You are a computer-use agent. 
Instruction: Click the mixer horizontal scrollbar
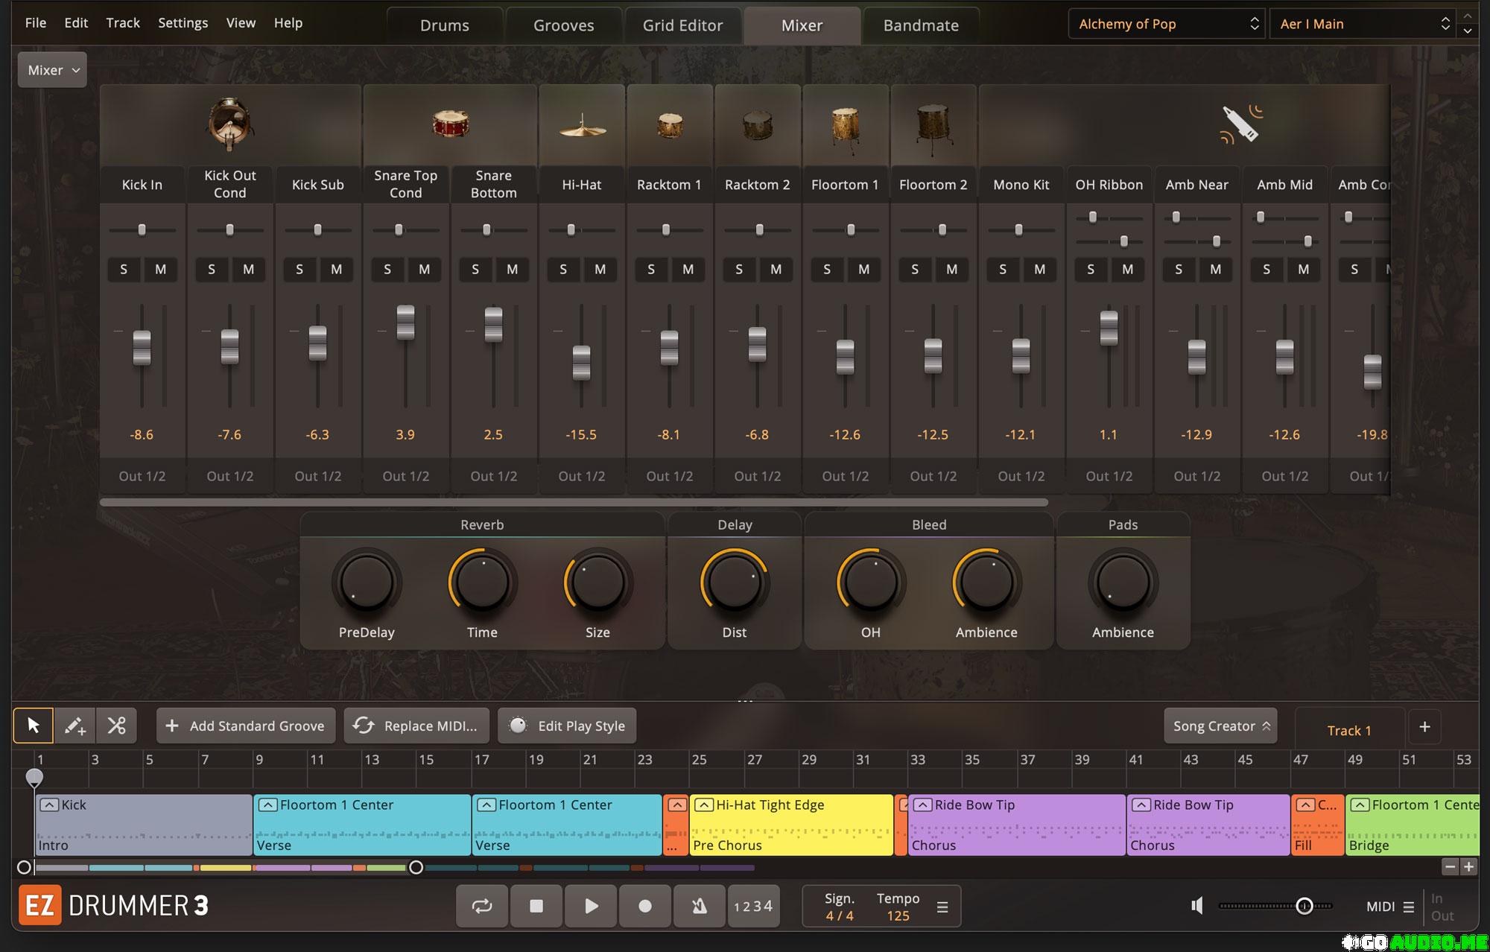click(574, 502)
